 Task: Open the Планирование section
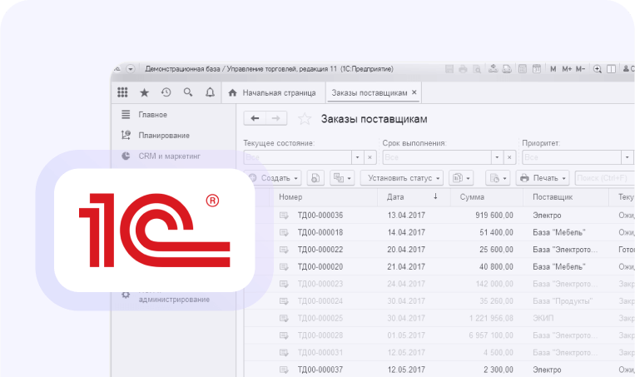click(x=164, y=135)
